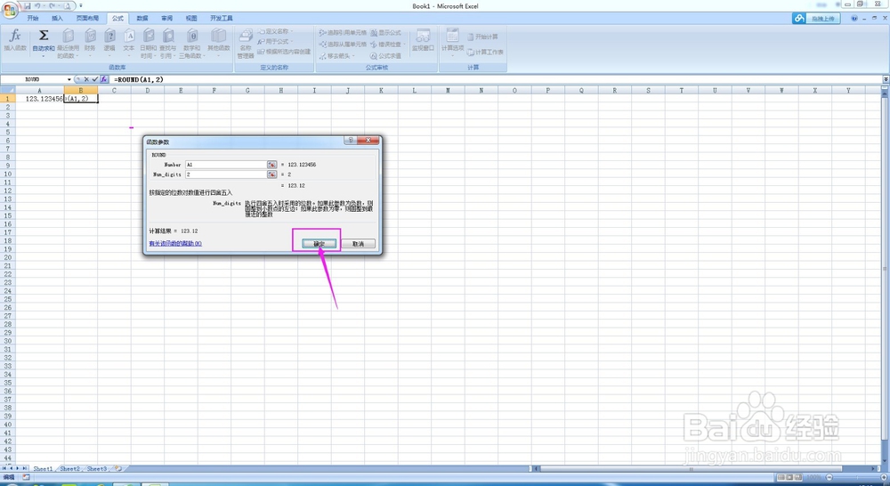Image resolution: width=890 pixels, height=486 pixels.
Task: Click Trace Precedents (追踪引用单元格)
Action: (343, 33)
